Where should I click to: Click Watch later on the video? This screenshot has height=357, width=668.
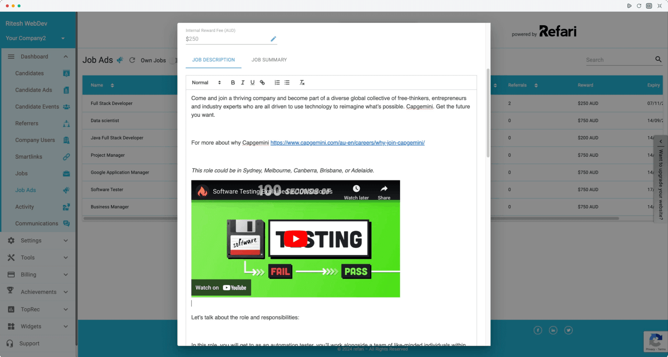[x=356, y=192]
